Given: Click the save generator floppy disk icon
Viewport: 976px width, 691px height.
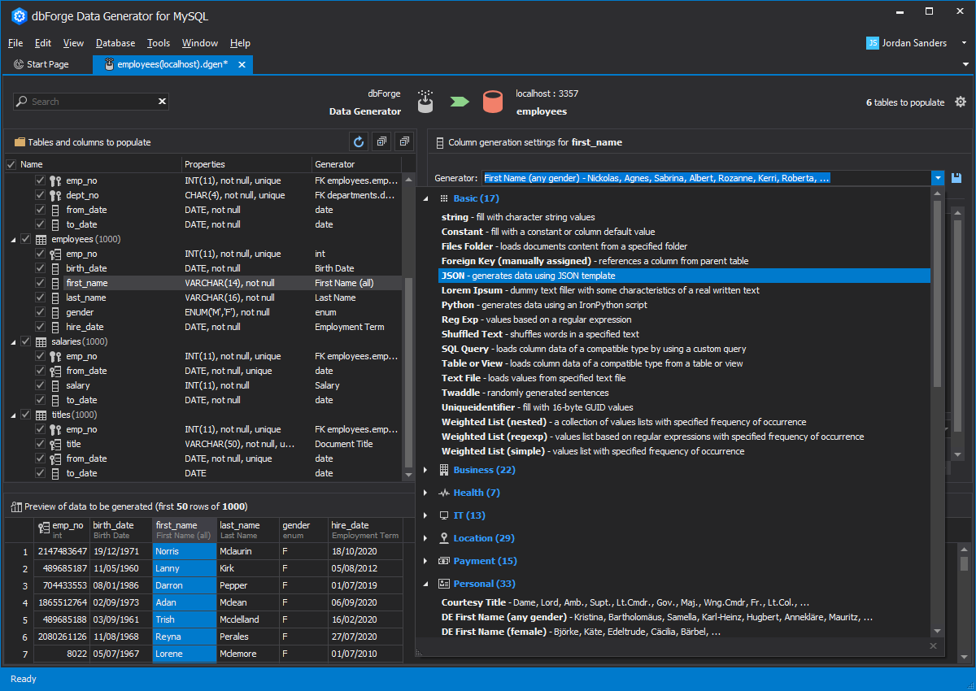Looking at the screenshot, I should (x=956, y=178).
